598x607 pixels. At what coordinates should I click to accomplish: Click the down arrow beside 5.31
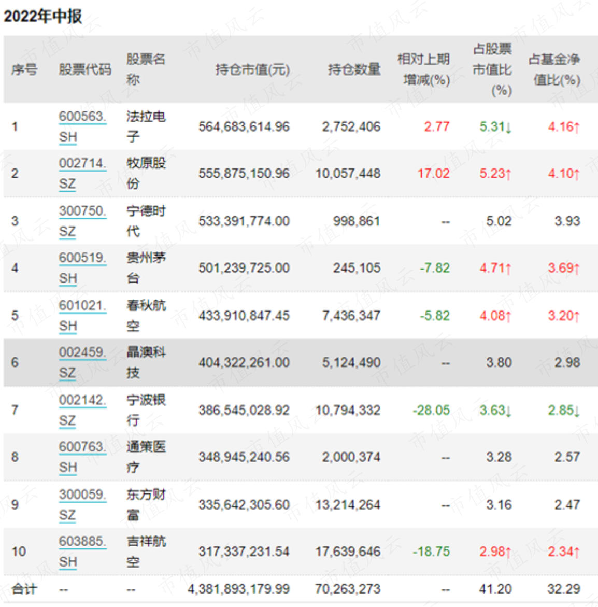coord(508,128)
